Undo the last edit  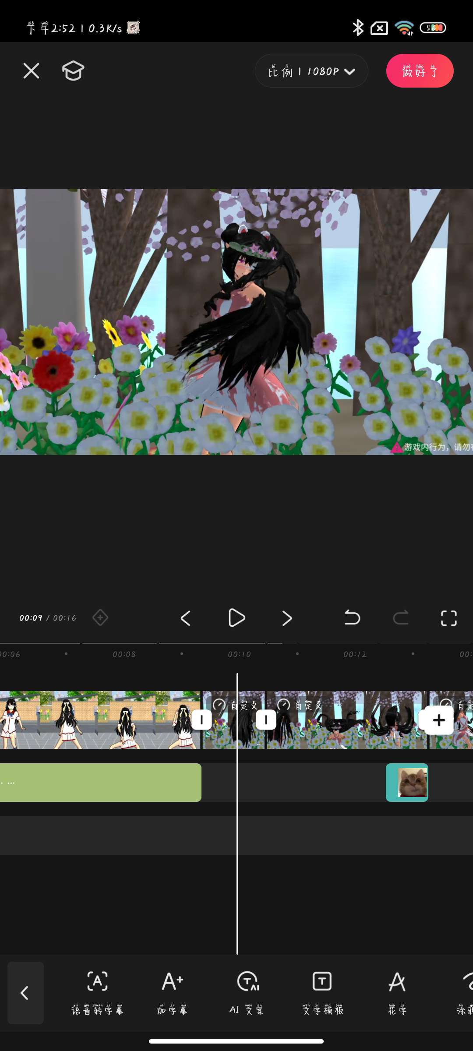(352, 618)
